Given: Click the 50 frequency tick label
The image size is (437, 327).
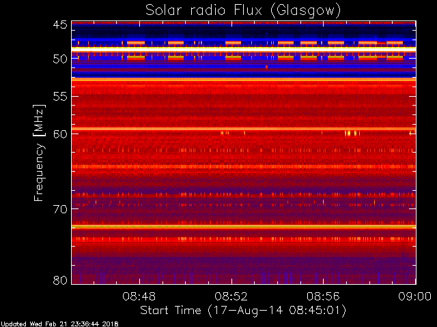Looking at the screenshot, I should pos(60,59).
